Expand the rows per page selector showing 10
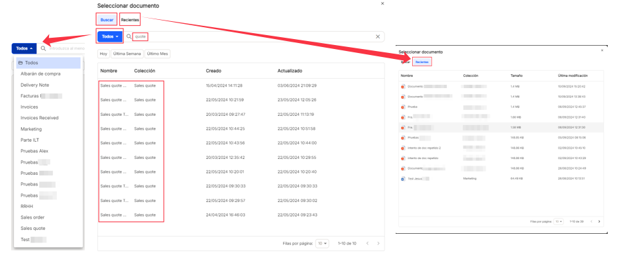 coord(322,244)
